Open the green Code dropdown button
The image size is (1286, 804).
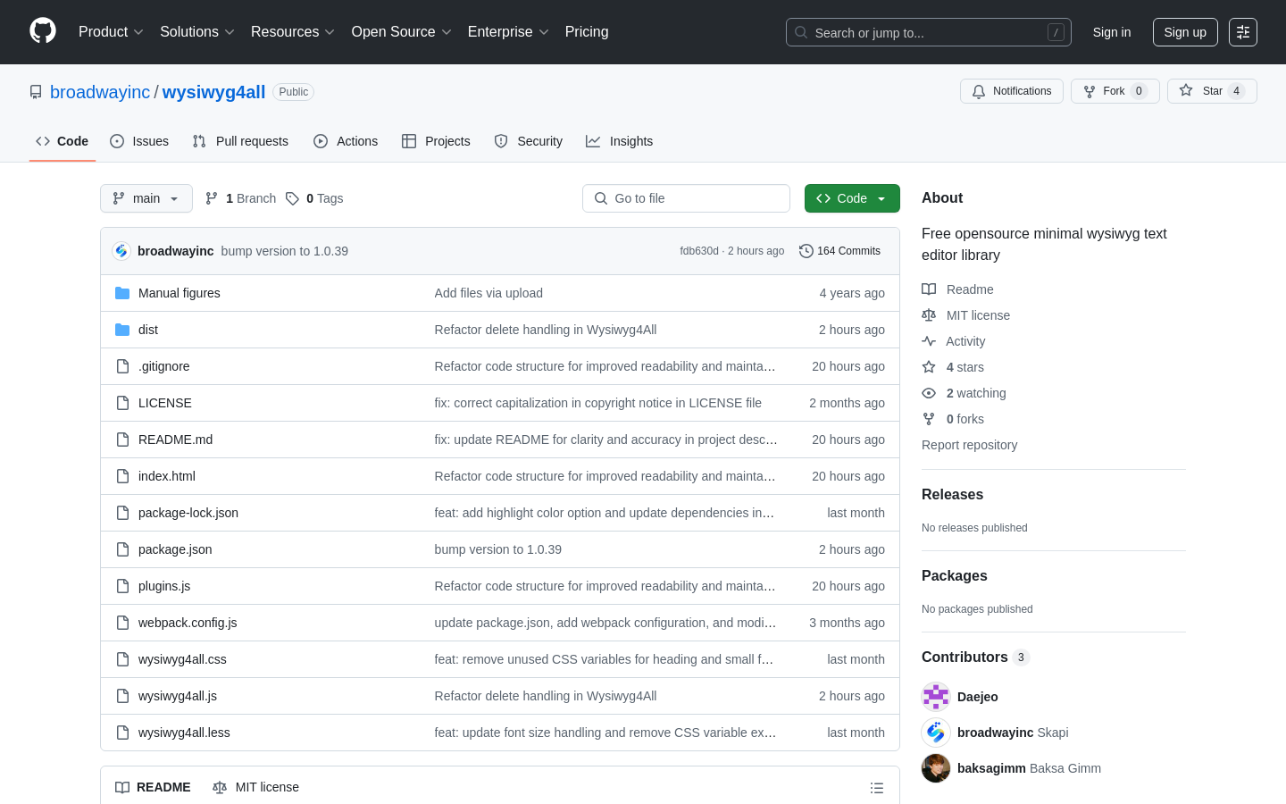(852, 198)
